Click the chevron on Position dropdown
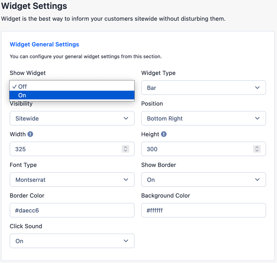This screenshot has height=263, width=277. point(258,118)
